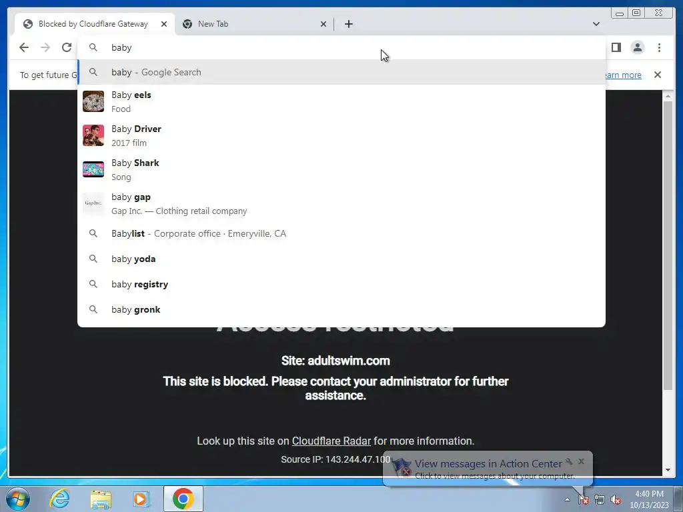
Task: Click the 'Site: adultswim.com' text
Action: click(335, 361)
